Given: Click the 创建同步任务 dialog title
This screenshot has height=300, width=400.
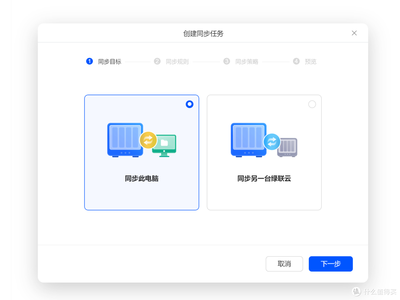Looking at the screenshot, I should coord(203,34).
